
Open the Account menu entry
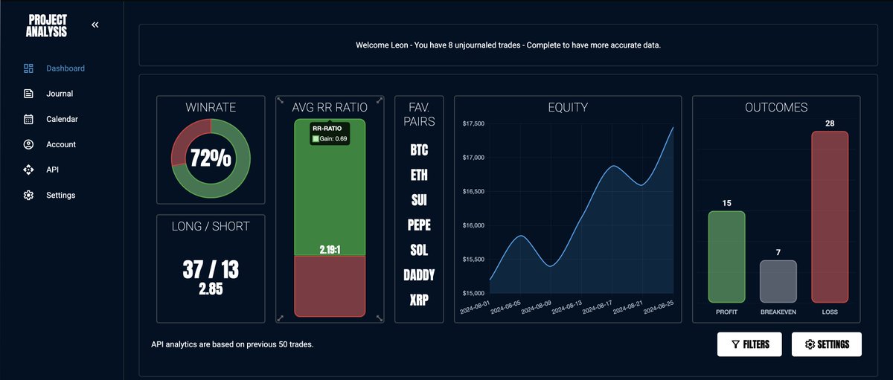(x=61, y=144)
